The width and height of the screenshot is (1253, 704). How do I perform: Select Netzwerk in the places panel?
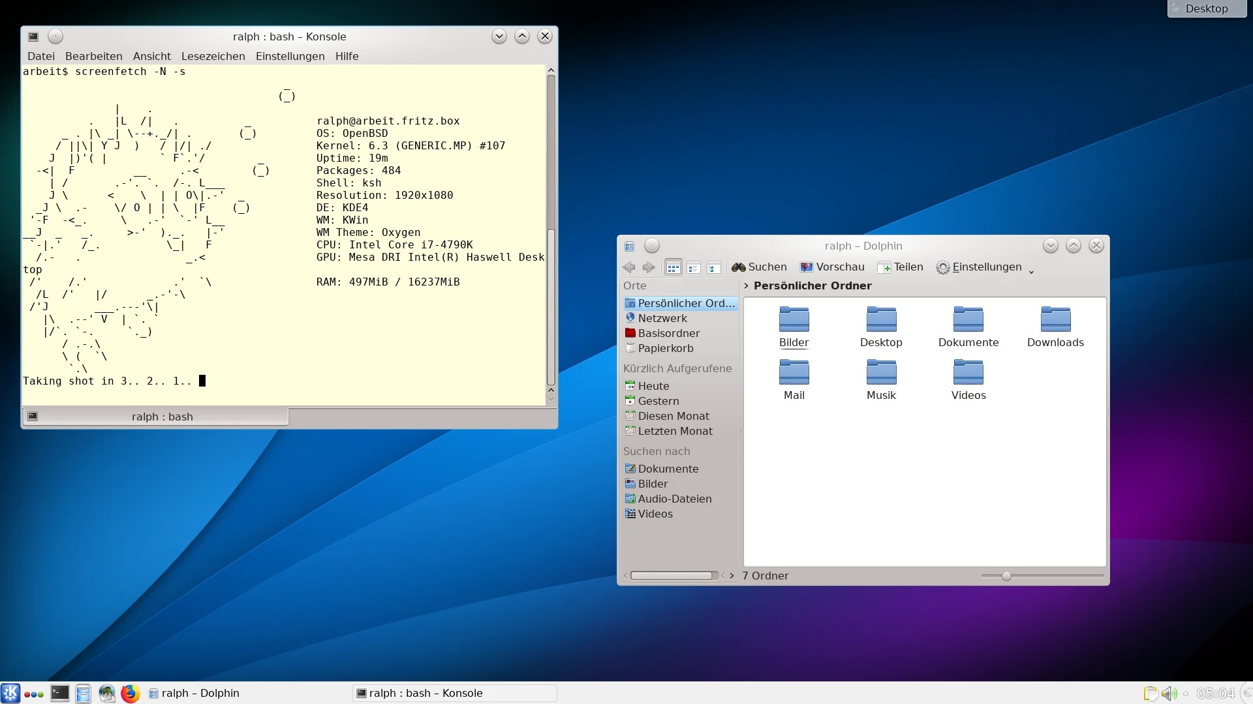pos(680,318)
